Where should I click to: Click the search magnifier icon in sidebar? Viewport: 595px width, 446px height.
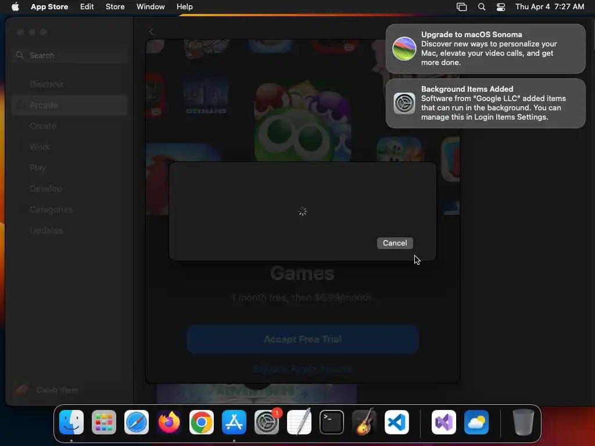(x=20, y=55)
